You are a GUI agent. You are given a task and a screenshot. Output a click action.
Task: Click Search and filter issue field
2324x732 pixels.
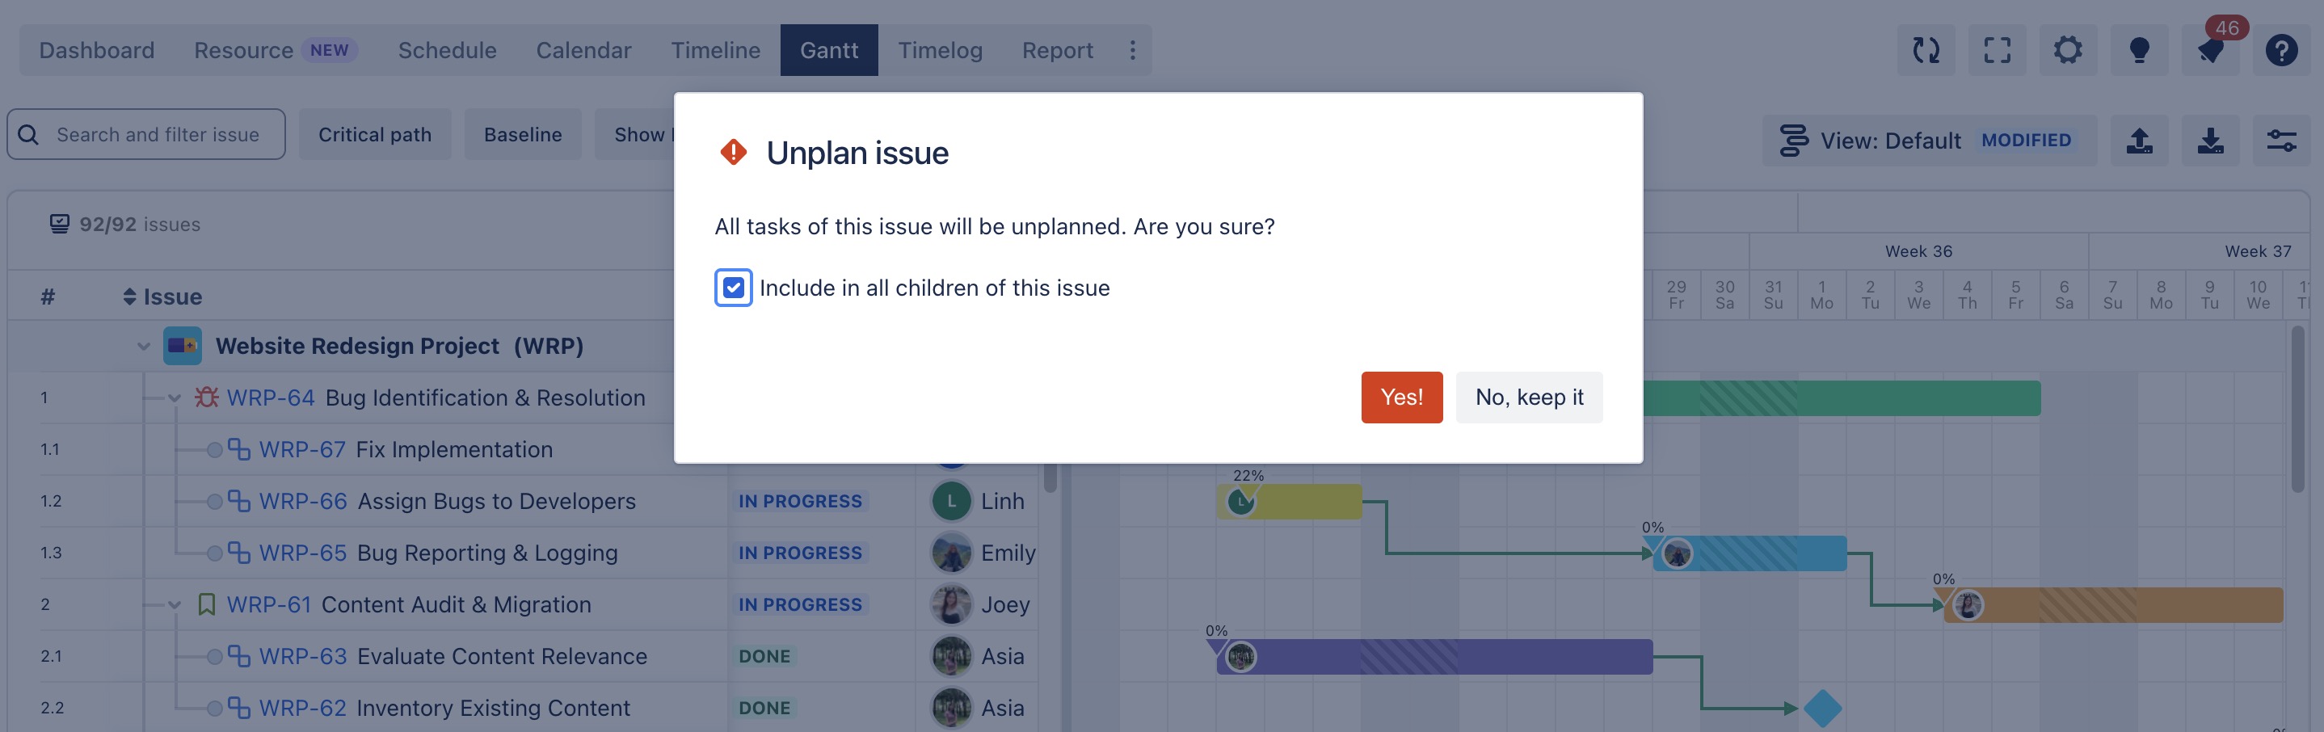(158, 134)
